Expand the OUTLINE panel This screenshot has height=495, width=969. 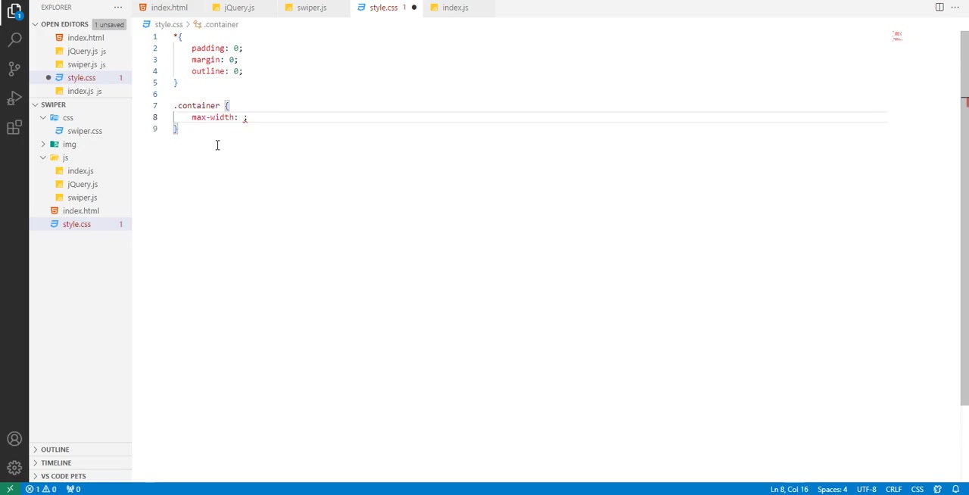click(x=55, y=450)
